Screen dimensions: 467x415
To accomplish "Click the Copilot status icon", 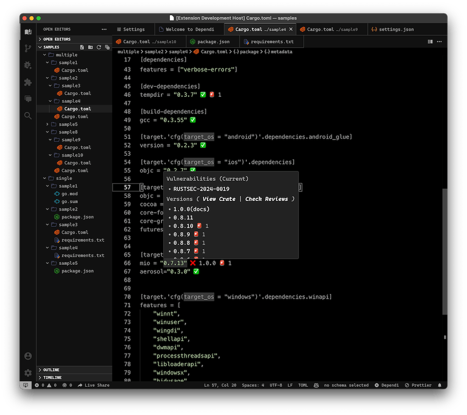I will tap(316, 385).
